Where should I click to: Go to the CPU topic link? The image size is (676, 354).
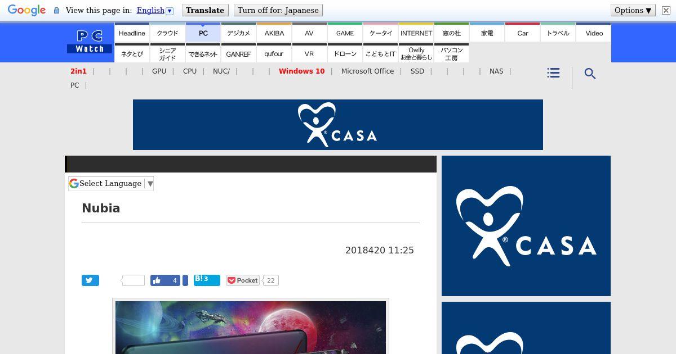190,71
